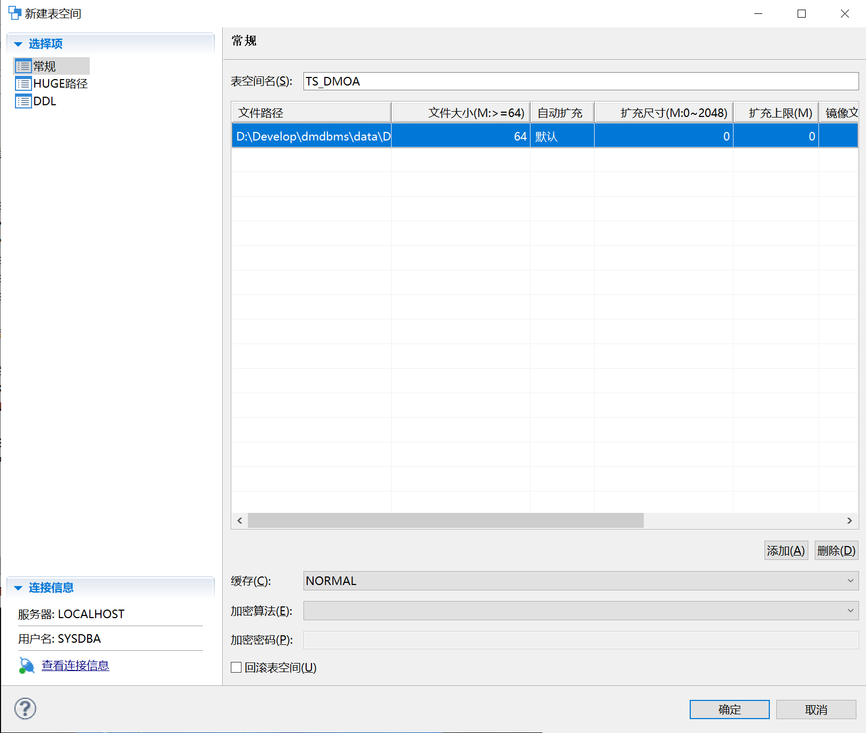Click the 文件路径 column header
Screen dimensions: 866x733
click(311, 113)
